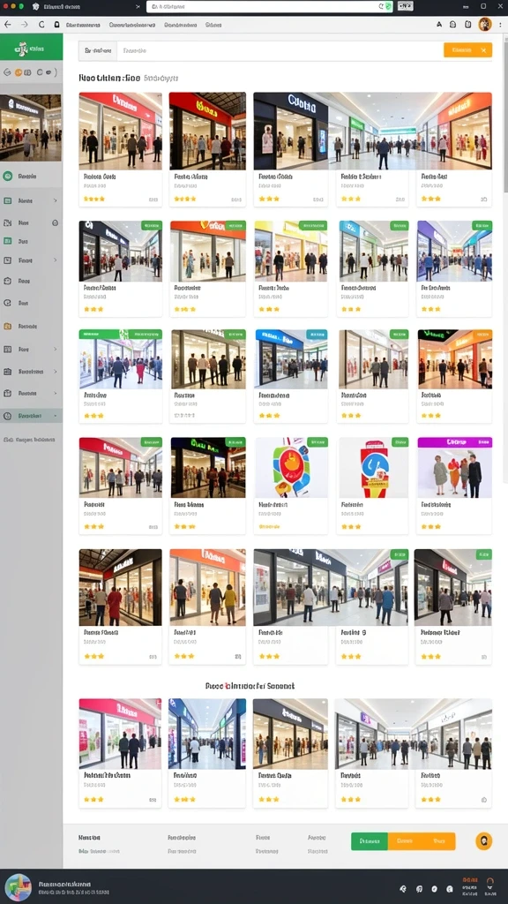508x904 pixels.
Task: Click the orange search button at top right
Action: tap(467, 50)
